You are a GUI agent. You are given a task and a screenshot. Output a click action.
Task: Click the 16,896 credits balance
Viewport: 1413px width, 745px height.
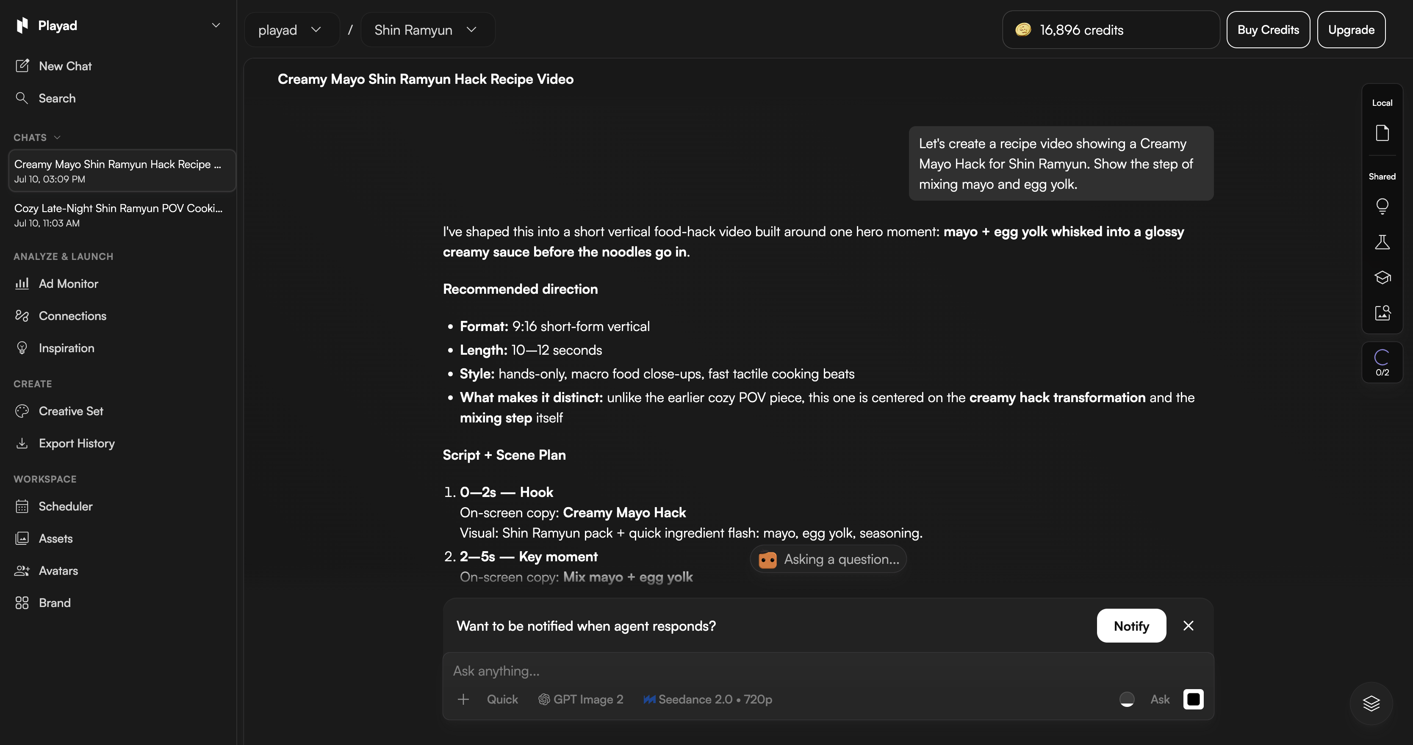point(1111,30)
